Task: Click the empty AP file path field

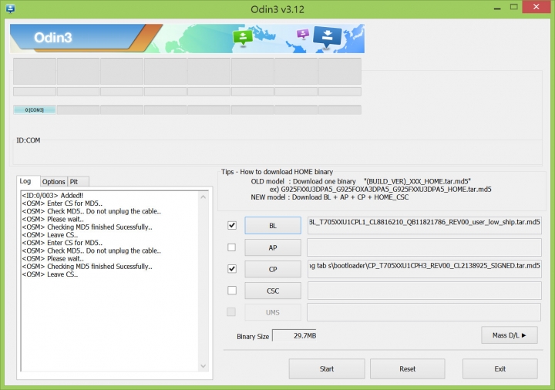Action: (425, 247)
